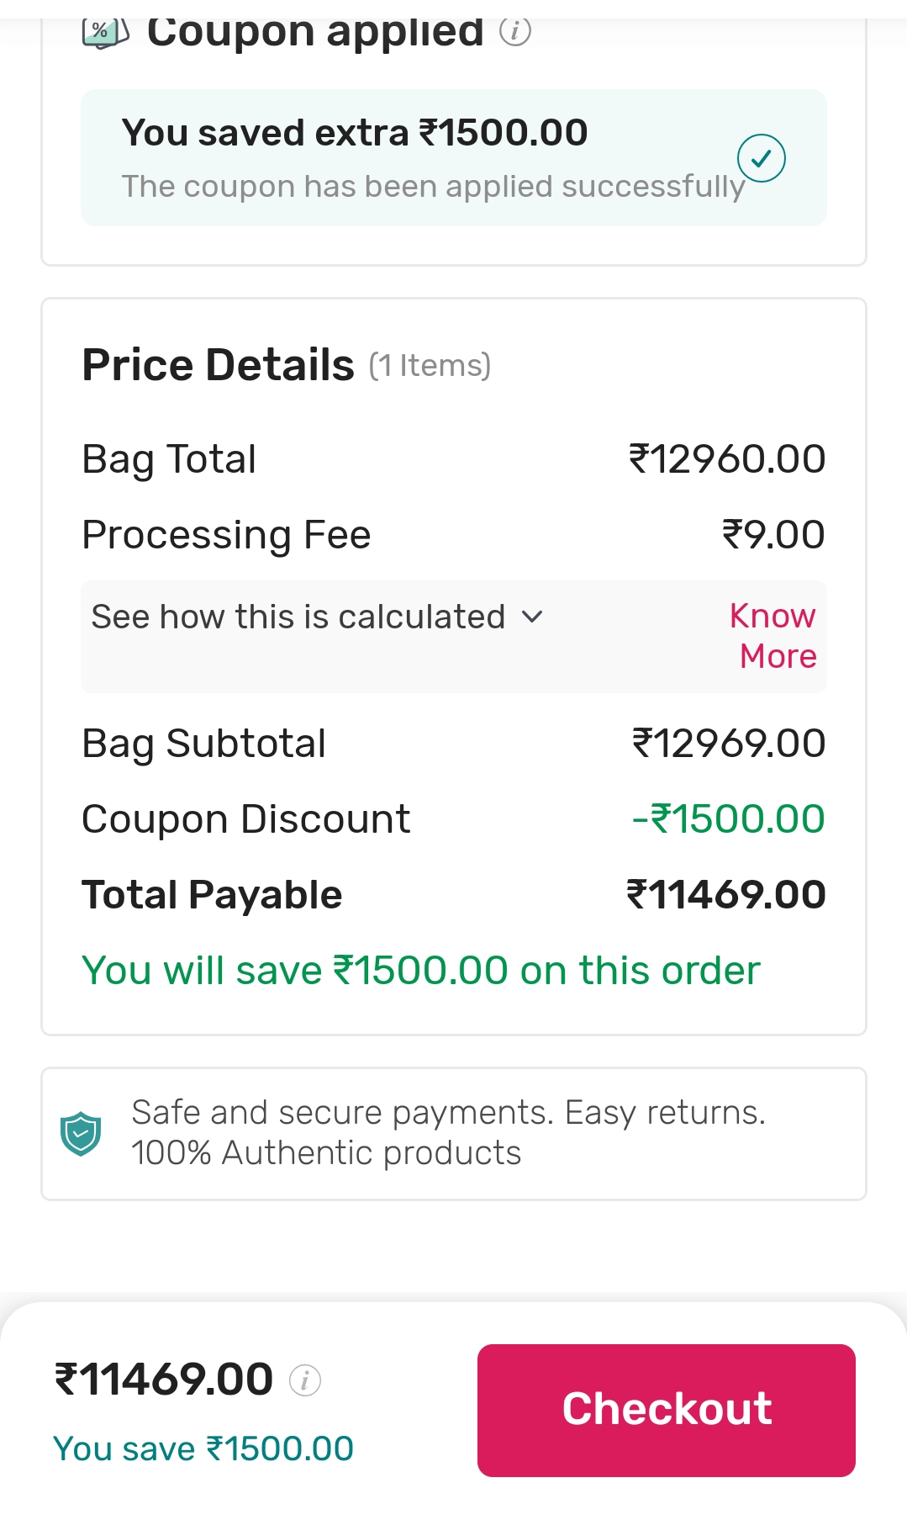The height and width of the screenshot is (1520, 907).
Task: Click the Processing Fee ₹9.00 amount
Action: coord(773,535)
